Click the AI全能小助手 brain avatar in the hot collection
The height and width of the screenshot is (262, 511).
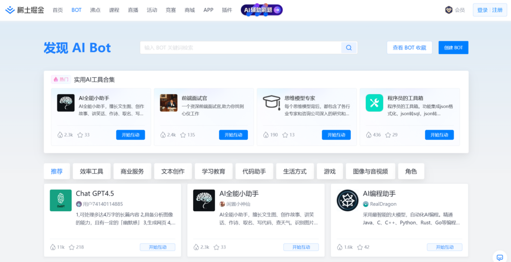pos(66,103)
